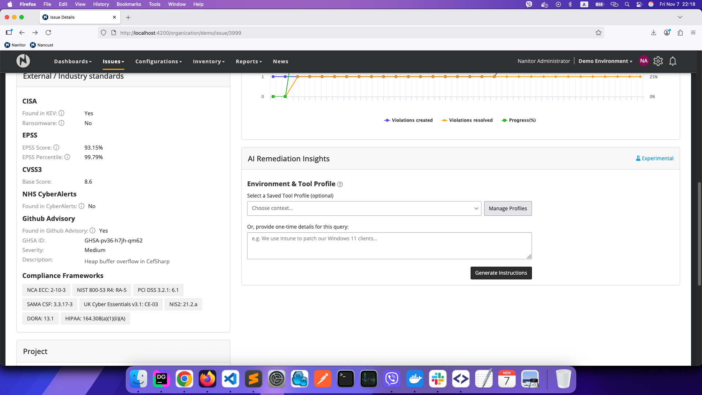This screenshot has width=702, height=395.
Task: Open the settings gear icon
Action: tap(658, 61)
